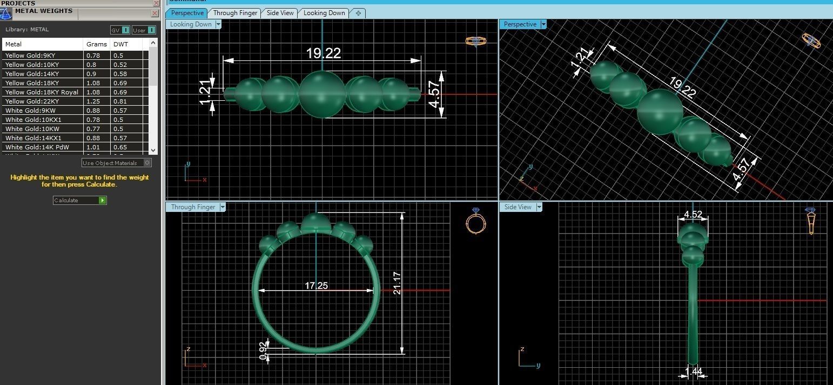Toggle the User library switch
833x385 pixels.
point(144,30)
